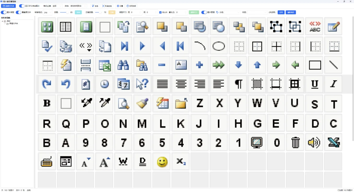Click the 宽 width input field
This screenshot has width=354, height=192.
[136, 12]
